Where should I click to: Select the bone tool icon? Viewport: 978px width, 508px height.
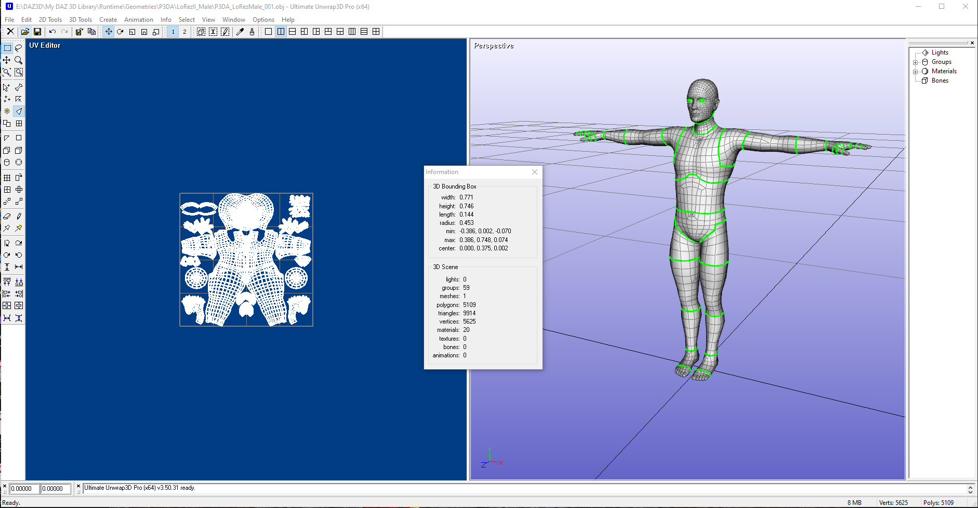point(19,87)
